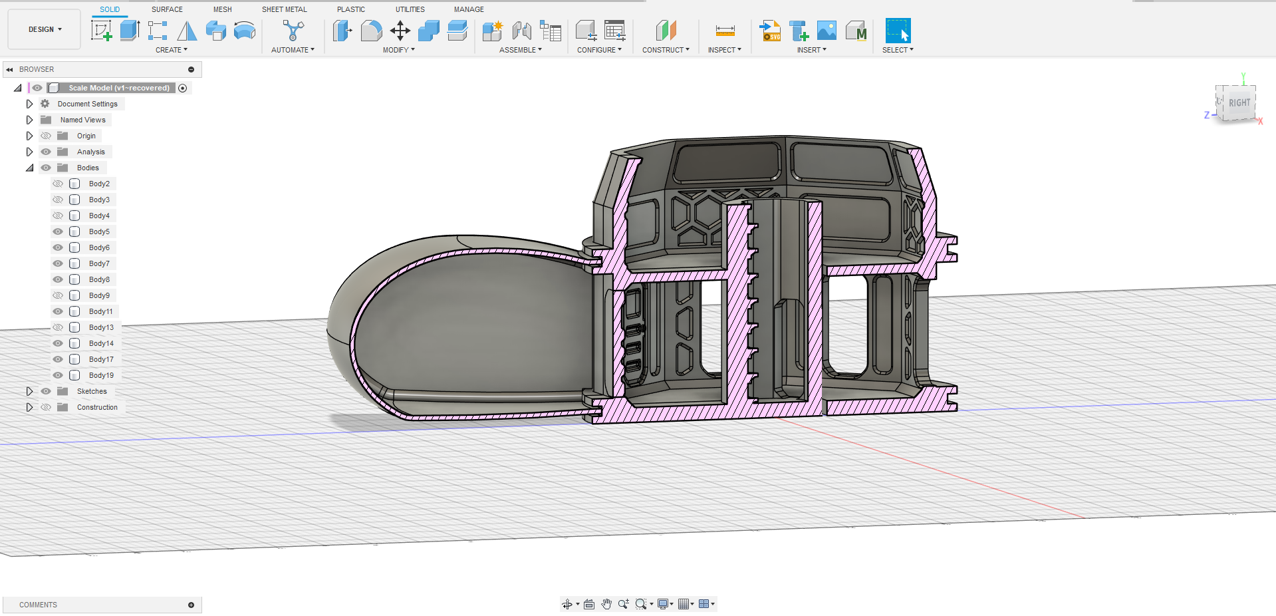Collapse the Bodies folder

tap(29, 168)
